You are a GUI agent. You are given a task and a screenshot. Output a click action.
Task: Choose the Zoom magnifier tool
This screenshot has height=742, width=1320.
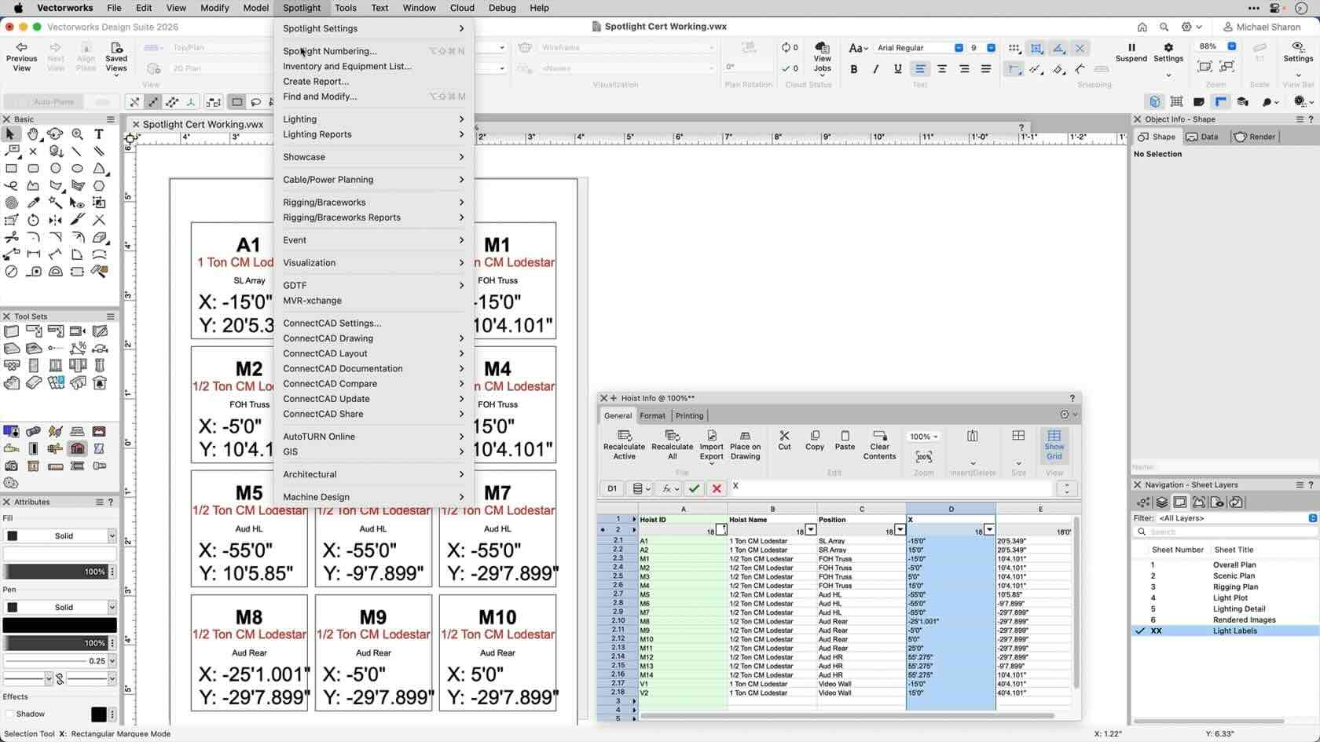coord(77,134)
